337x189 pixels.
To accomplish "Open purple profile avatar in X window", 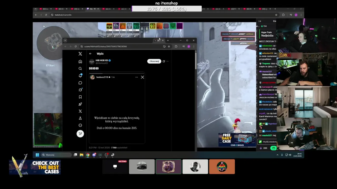I will click(x=189, y=46).
